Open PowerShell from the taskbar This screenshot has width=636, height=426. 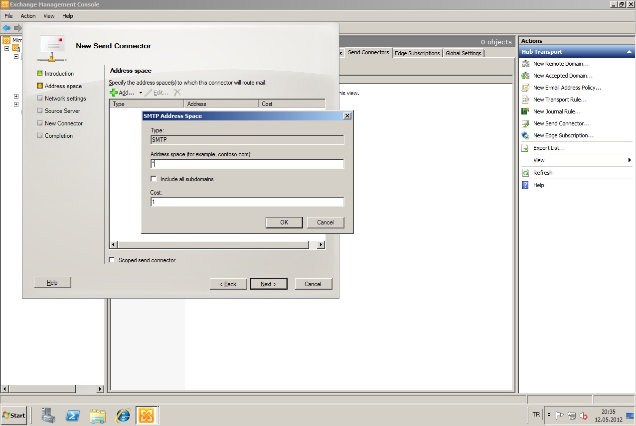[x=73, y=415]
